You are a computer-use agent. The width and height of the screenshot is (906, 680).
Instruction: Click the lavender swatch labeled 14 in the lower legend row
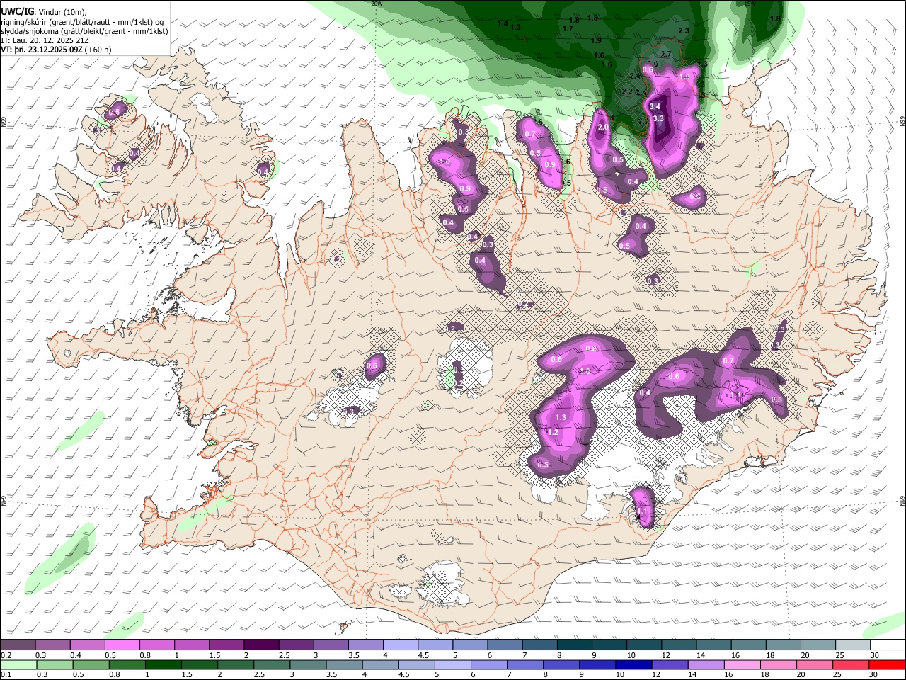click(x=705, y=664)
